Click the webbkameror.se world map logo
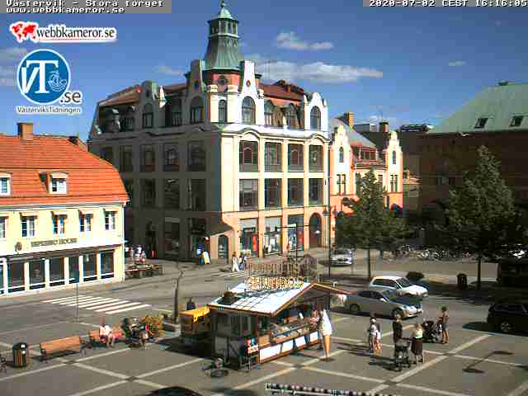The image size is (528, 396). (63, 32)
